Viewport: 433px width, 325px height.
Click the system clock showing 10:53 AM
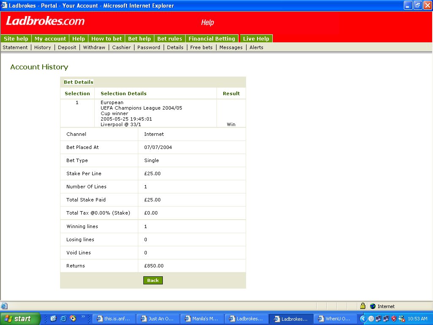pyautogui.click(x=417, y=319)
